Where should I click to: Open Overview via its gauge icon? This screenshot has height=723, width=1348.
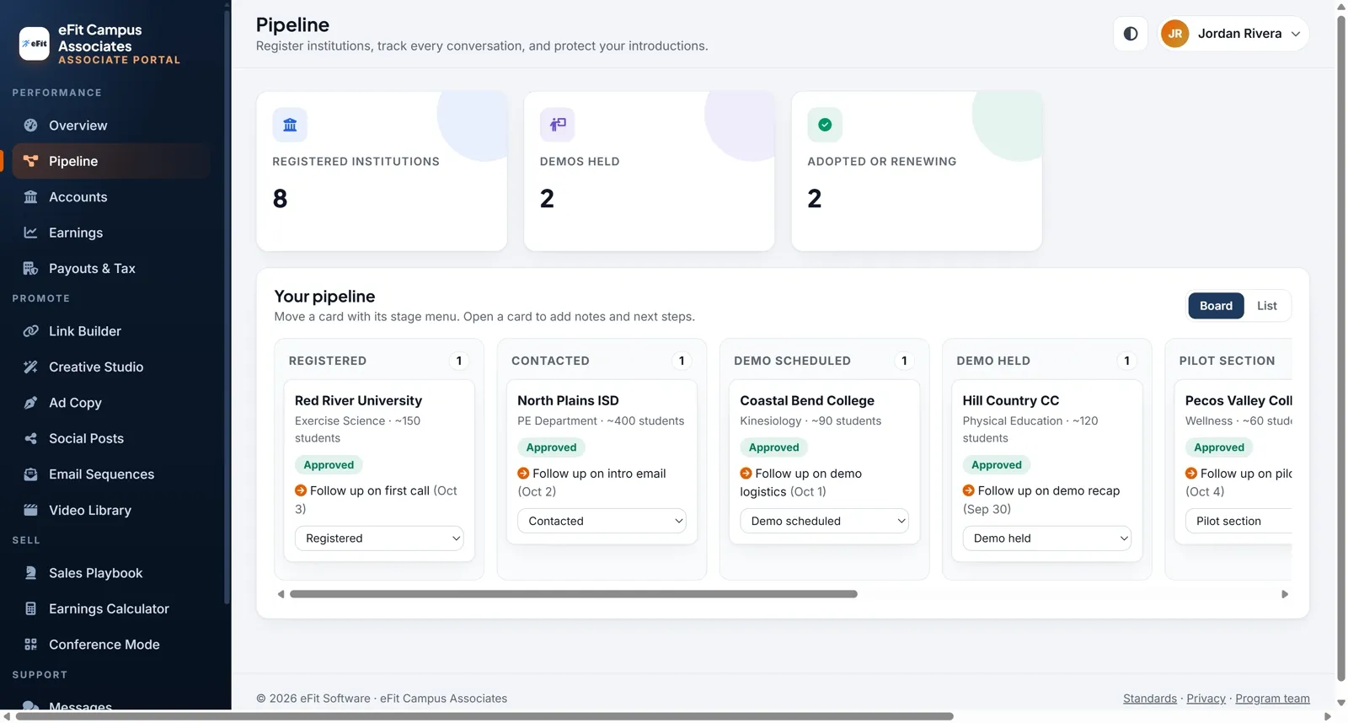31,126
